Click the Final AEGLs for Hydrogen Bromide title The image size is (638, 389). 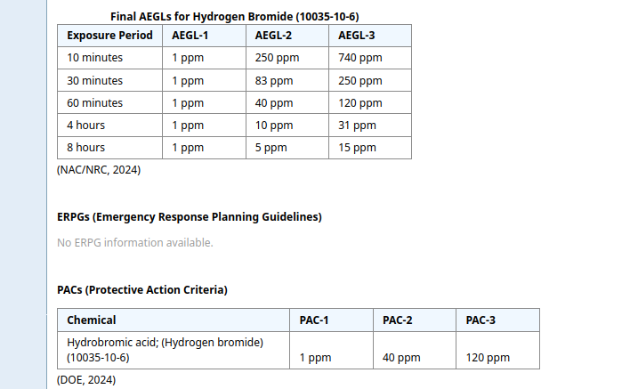(x=234, y=16)
